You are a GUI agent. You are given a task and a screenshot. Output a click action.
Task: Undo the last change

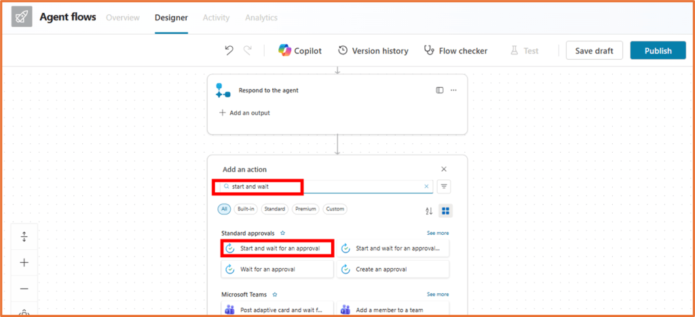point(229,50)
